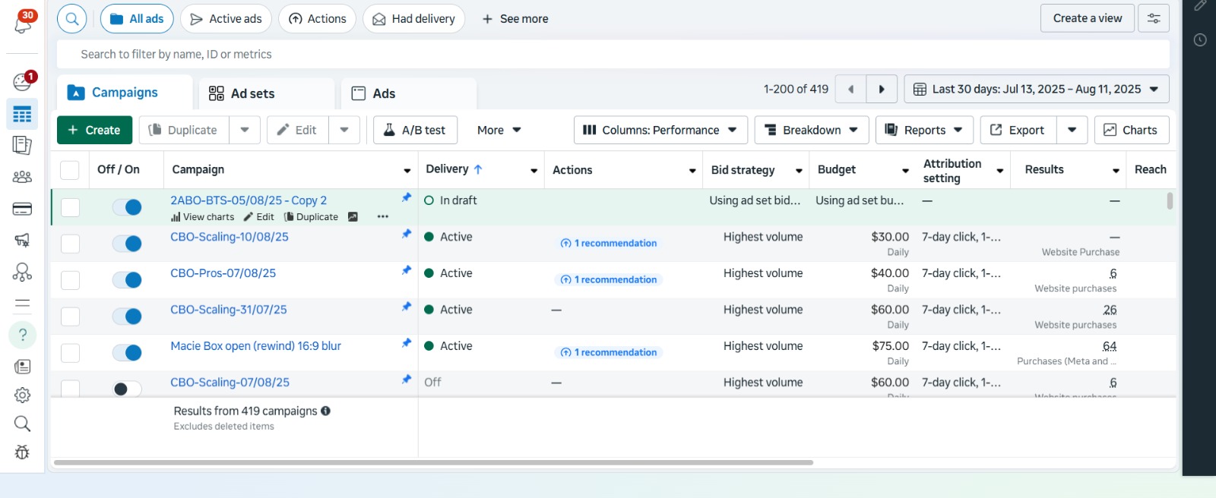Screen dimensions: 1216x498
Task: Click the bug report icon in sidebar
Action: coord(22,452)
